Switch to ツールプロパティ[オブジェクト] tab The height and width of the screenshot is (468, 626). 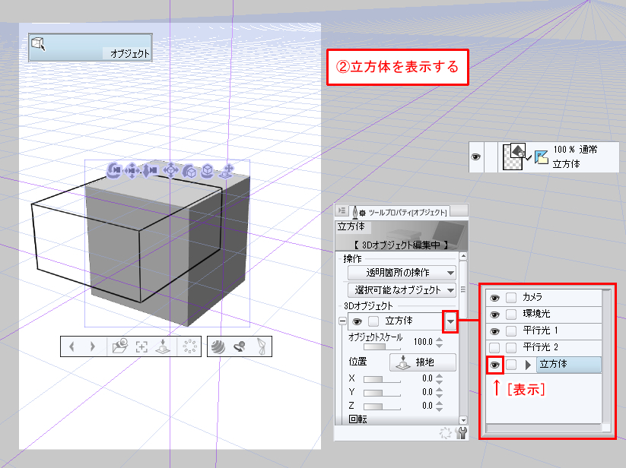pos(399,212)
